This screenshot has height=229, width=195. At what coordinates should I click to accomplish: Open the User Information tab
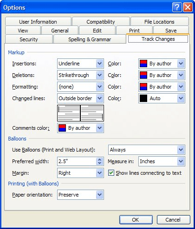click(x=38, y=22)
